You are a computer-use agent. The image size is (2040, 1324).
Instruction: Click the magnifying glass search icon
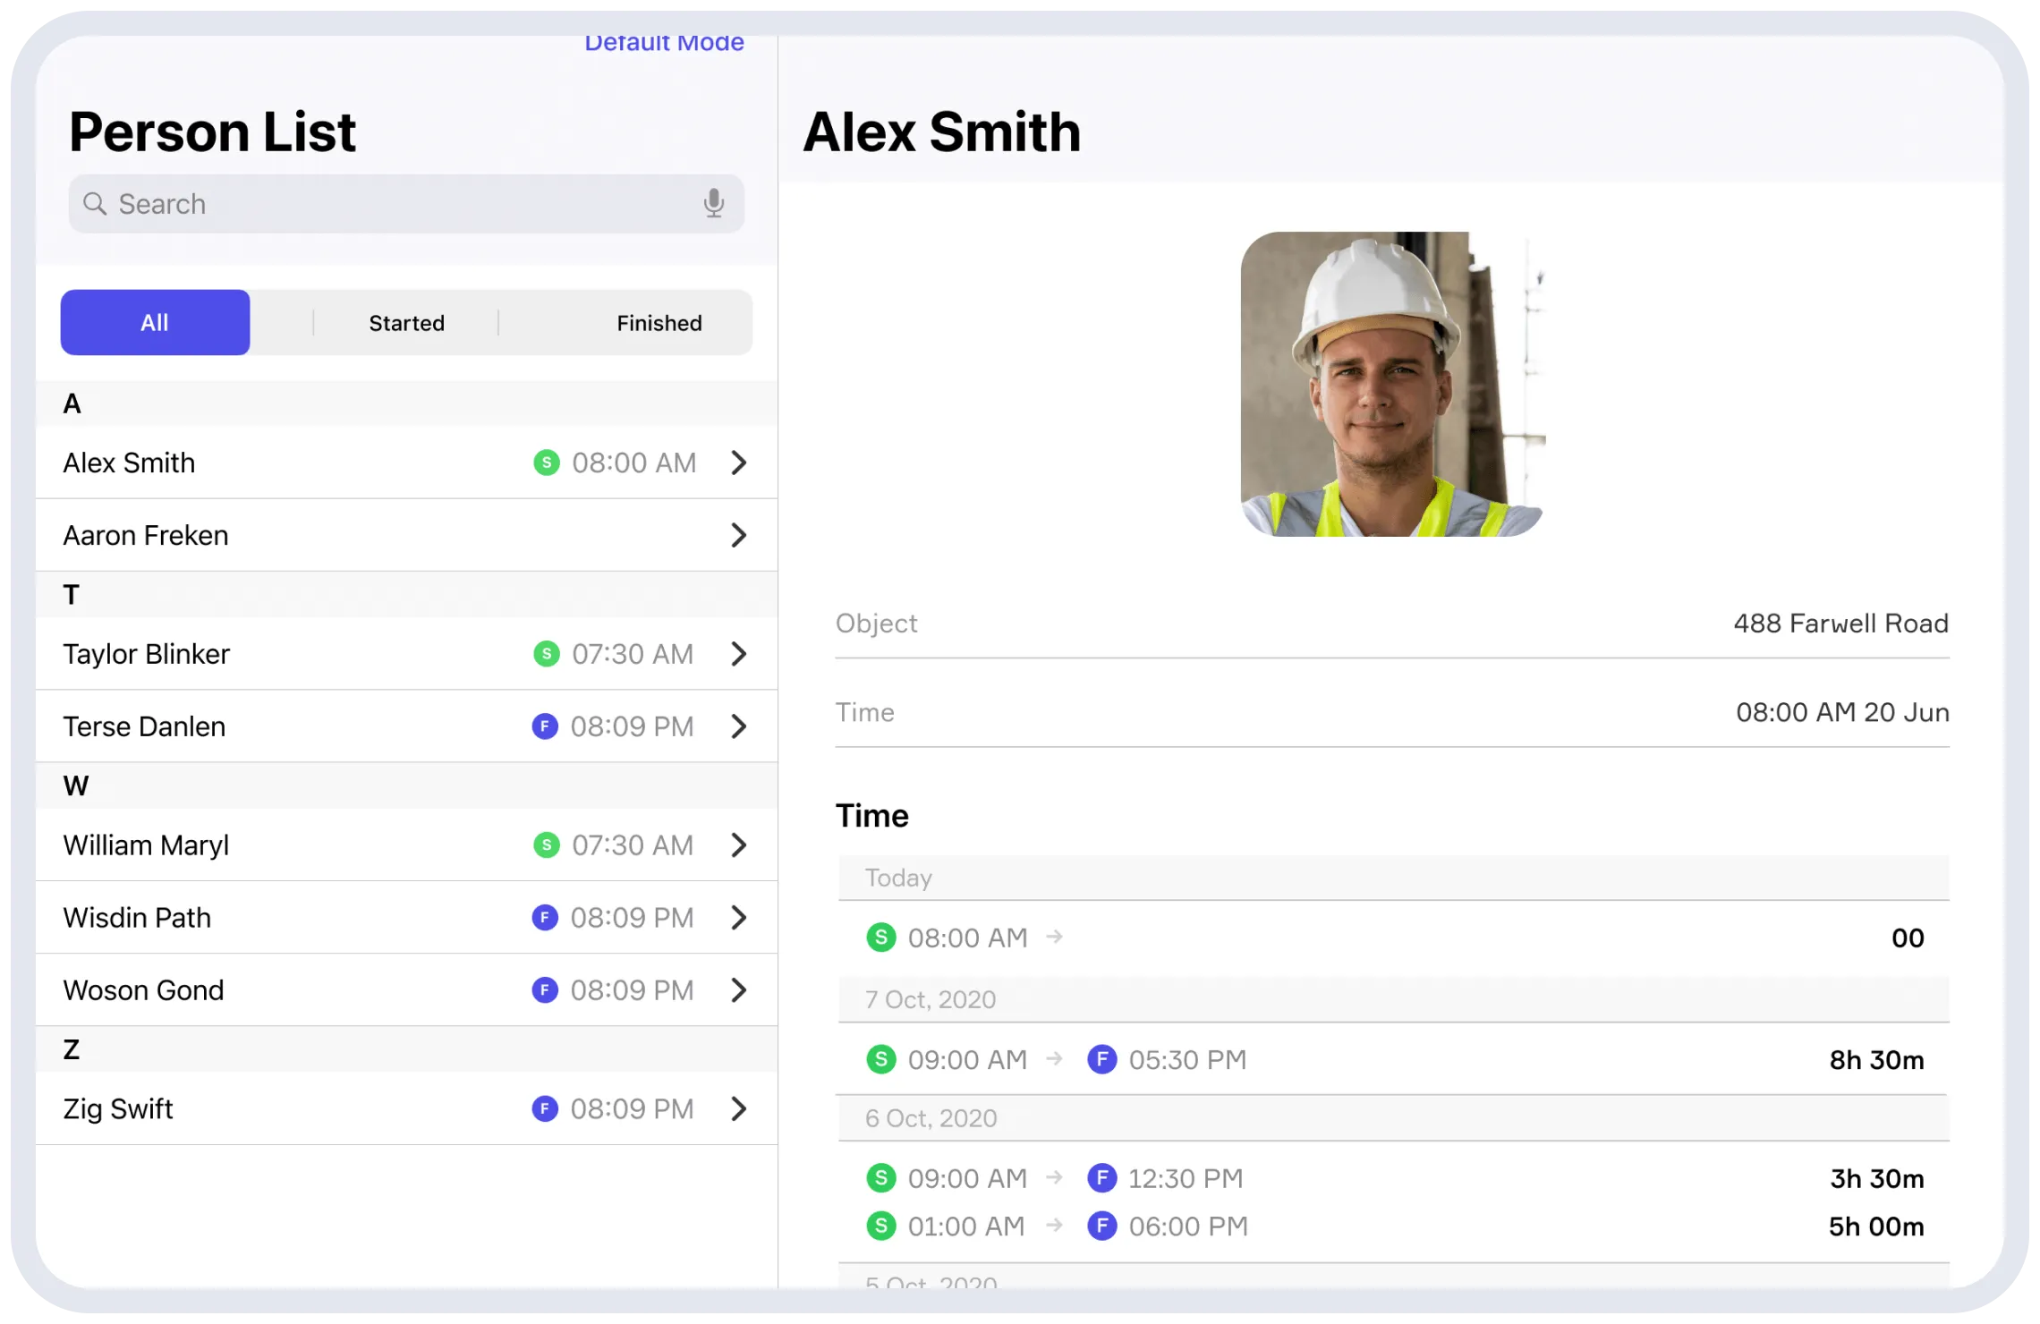click(95, 204)
